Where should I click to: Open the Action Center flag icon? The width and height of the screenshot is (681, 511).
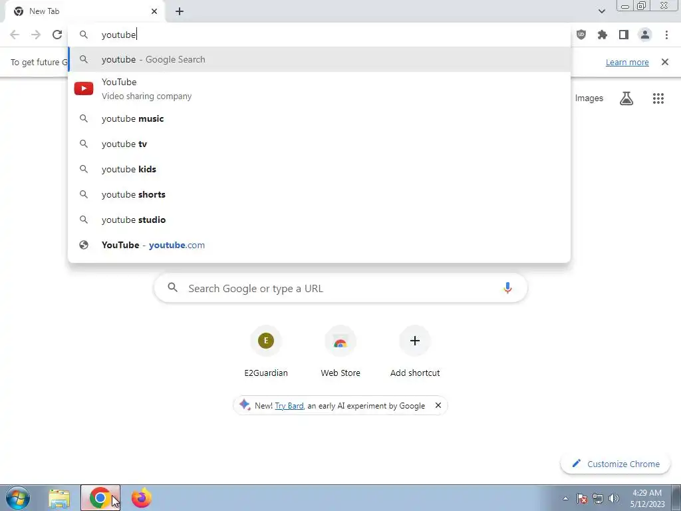(x=582, y=498)
